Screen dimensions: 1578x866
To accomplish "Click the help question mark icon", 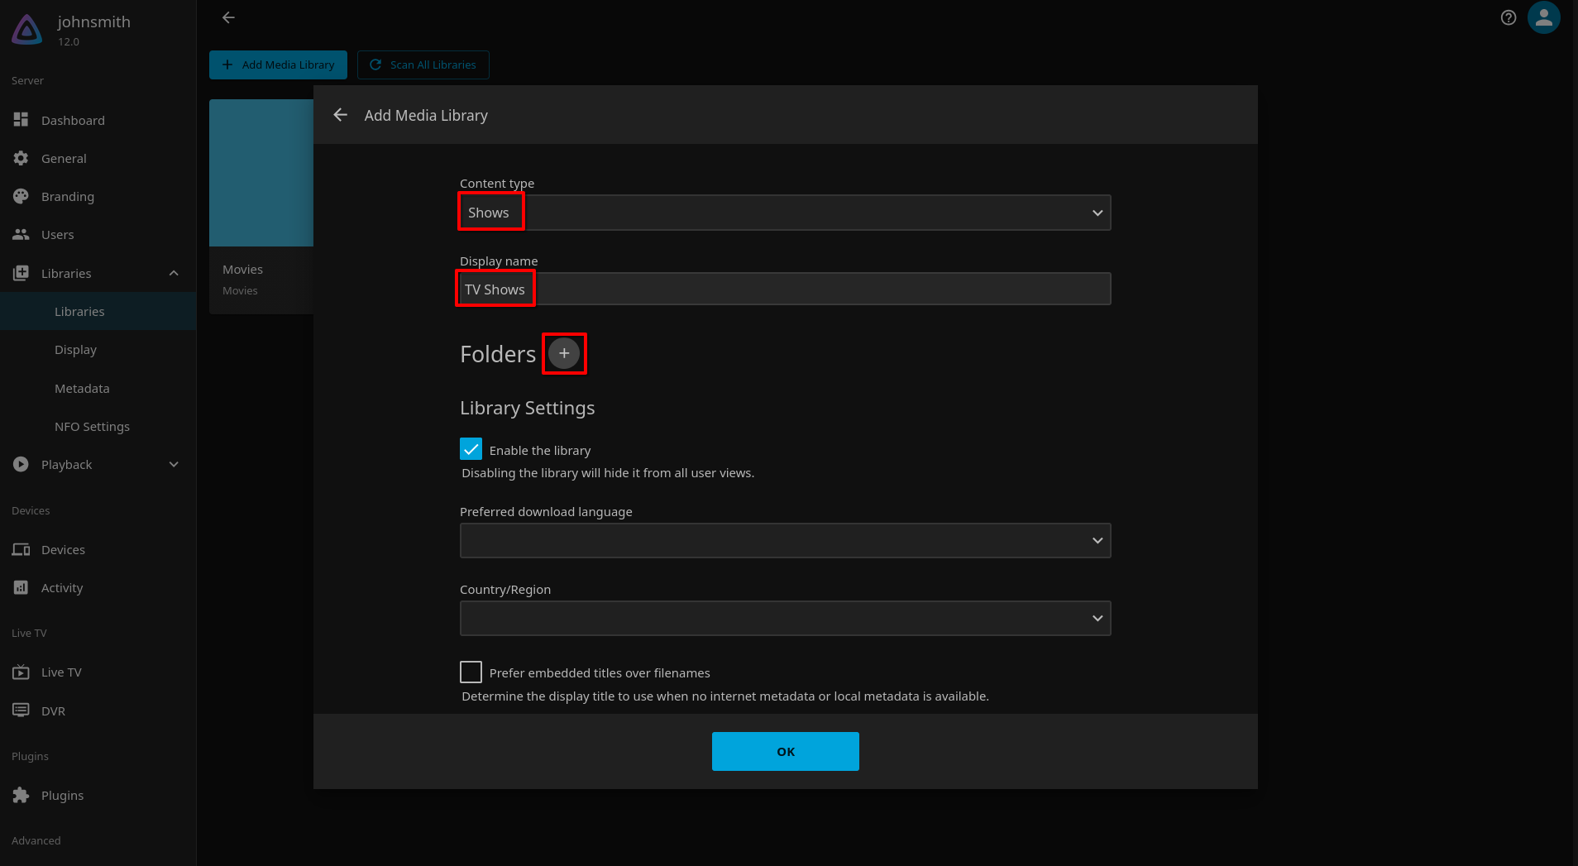I will click(x=1509, y=17).
